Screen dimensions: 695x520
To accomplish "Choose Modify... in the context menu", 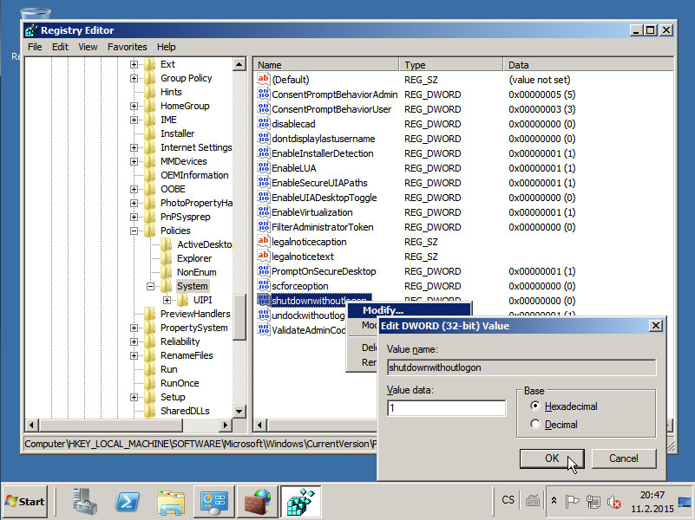I will [383, 310].
